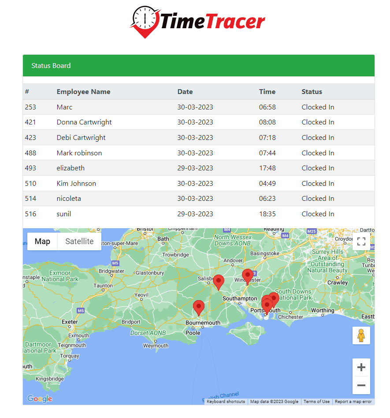Select the map pin north of Bournemouth

(x=199, y=308)
